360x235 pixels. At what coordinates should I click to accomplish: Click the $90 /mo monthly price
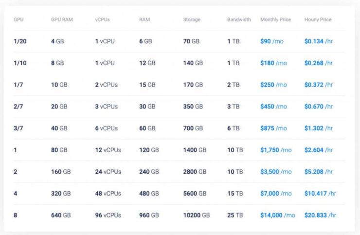(272, 41)
